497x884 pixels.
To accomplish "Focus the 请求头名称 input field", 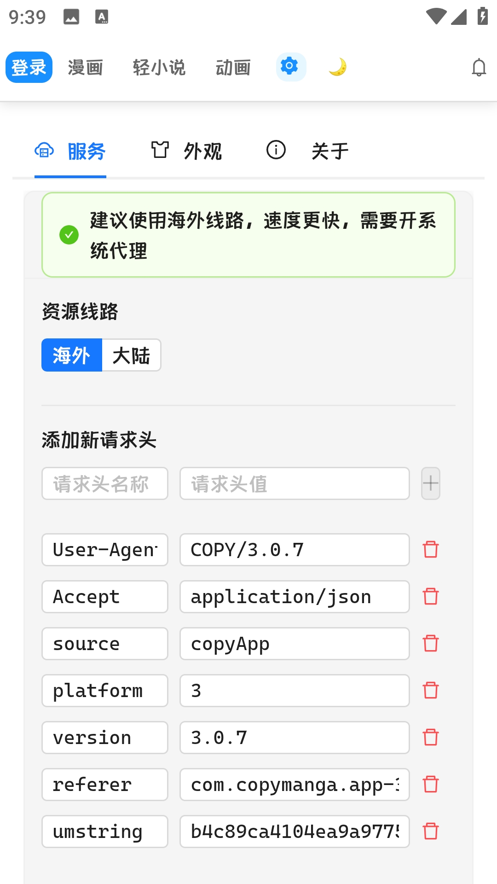I will click(105, 483).
